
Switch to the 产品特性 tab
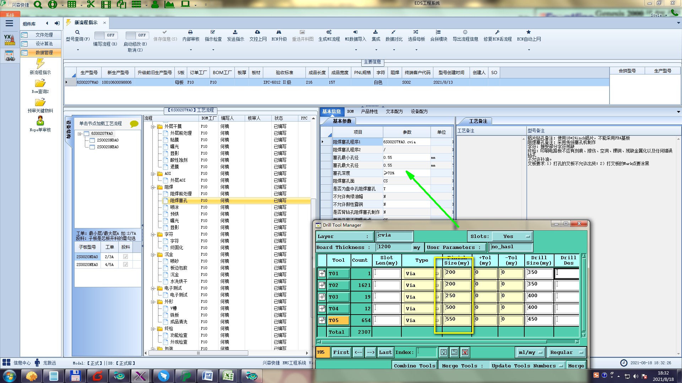coord(369,111)
